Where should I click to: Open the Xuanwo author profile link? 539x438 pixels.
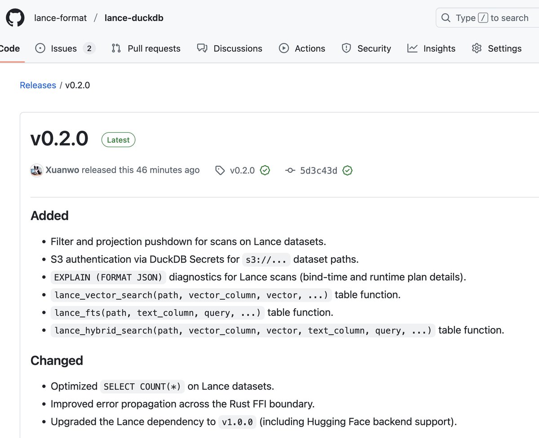click(62, 170)
